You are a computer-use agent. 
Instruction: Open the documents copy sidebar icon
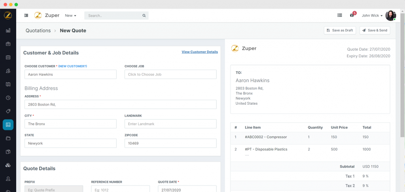tap(8, 152)
